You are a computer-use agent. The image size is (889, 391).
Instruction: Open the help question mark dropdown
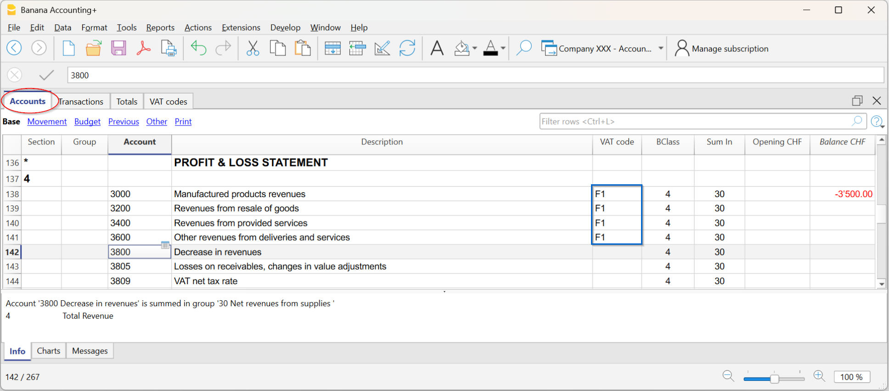[x=878, y=121]
